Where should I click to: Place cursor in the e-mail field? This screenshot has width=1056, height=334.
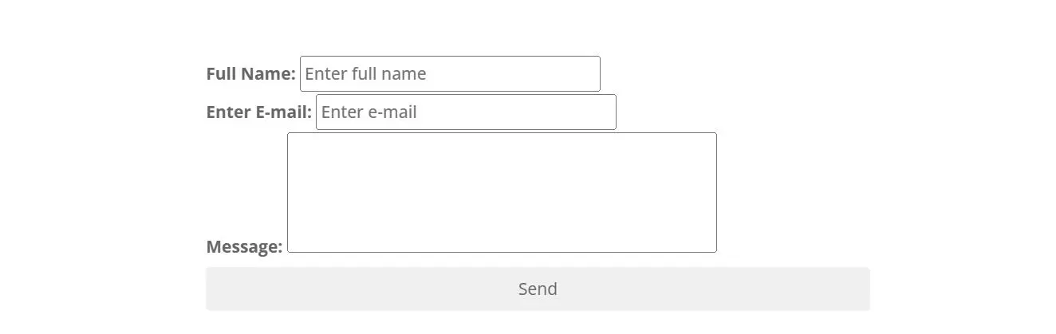pos(466,112)
